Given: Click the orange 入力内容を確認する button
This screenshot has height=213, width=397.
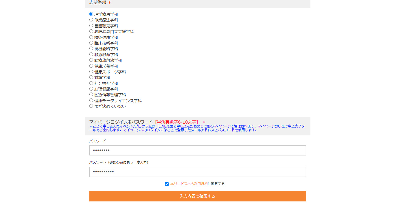Looking at the screenshot, I should (197, 196).
